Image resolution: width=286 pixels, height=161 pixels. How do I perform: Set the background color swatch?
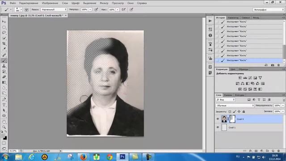5,138
